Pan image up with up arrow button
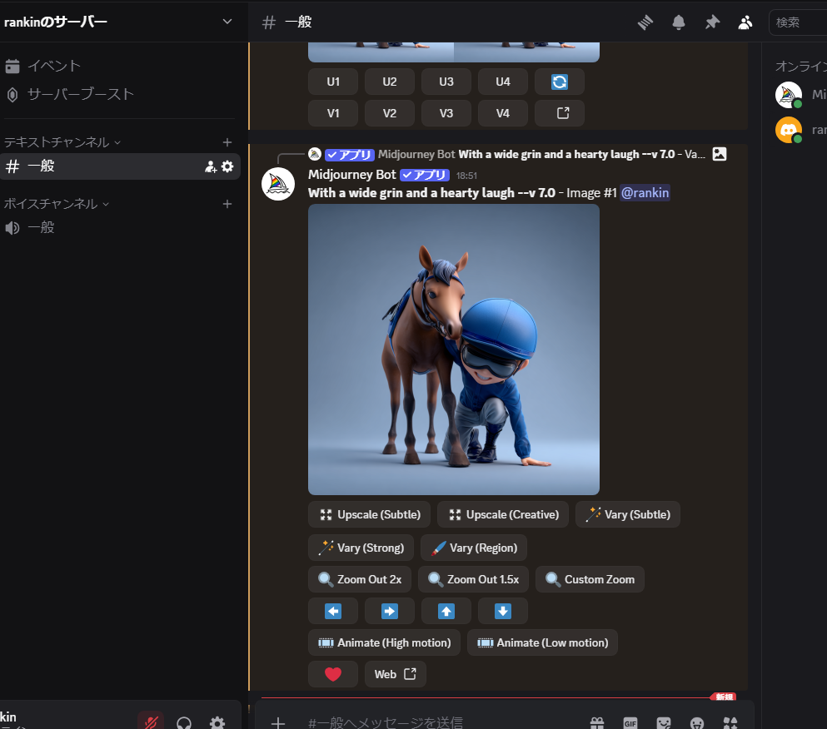 tap(446, 611)
